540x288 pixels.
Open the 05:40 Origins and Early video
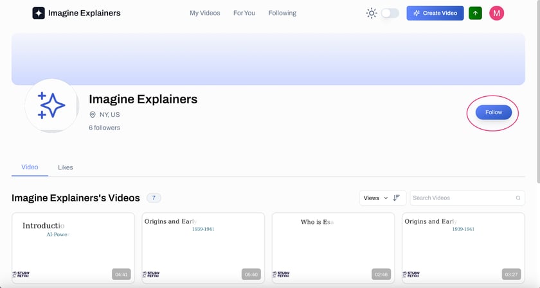tap(203, 248)
